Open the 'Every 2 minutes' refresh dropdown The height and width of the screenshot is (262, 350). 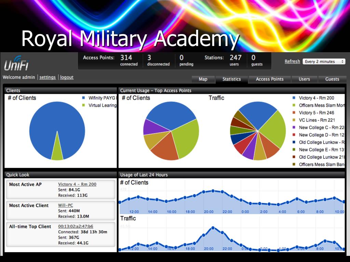(x=324, y=61)
